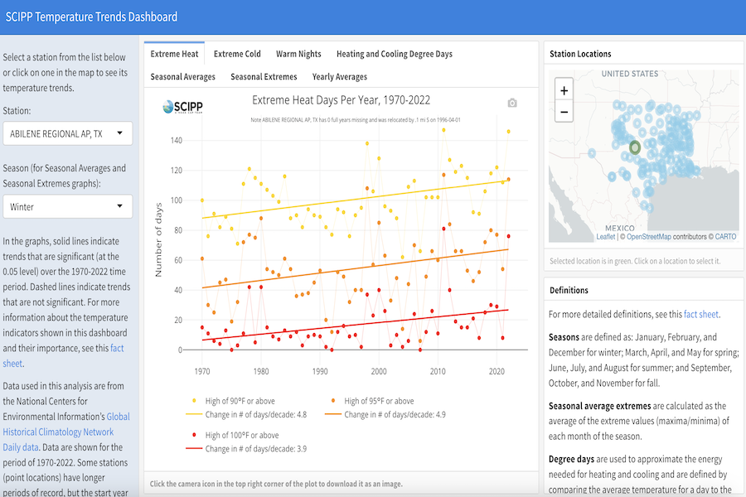Open the Leaflet attribution link

(x=606, y=236)
